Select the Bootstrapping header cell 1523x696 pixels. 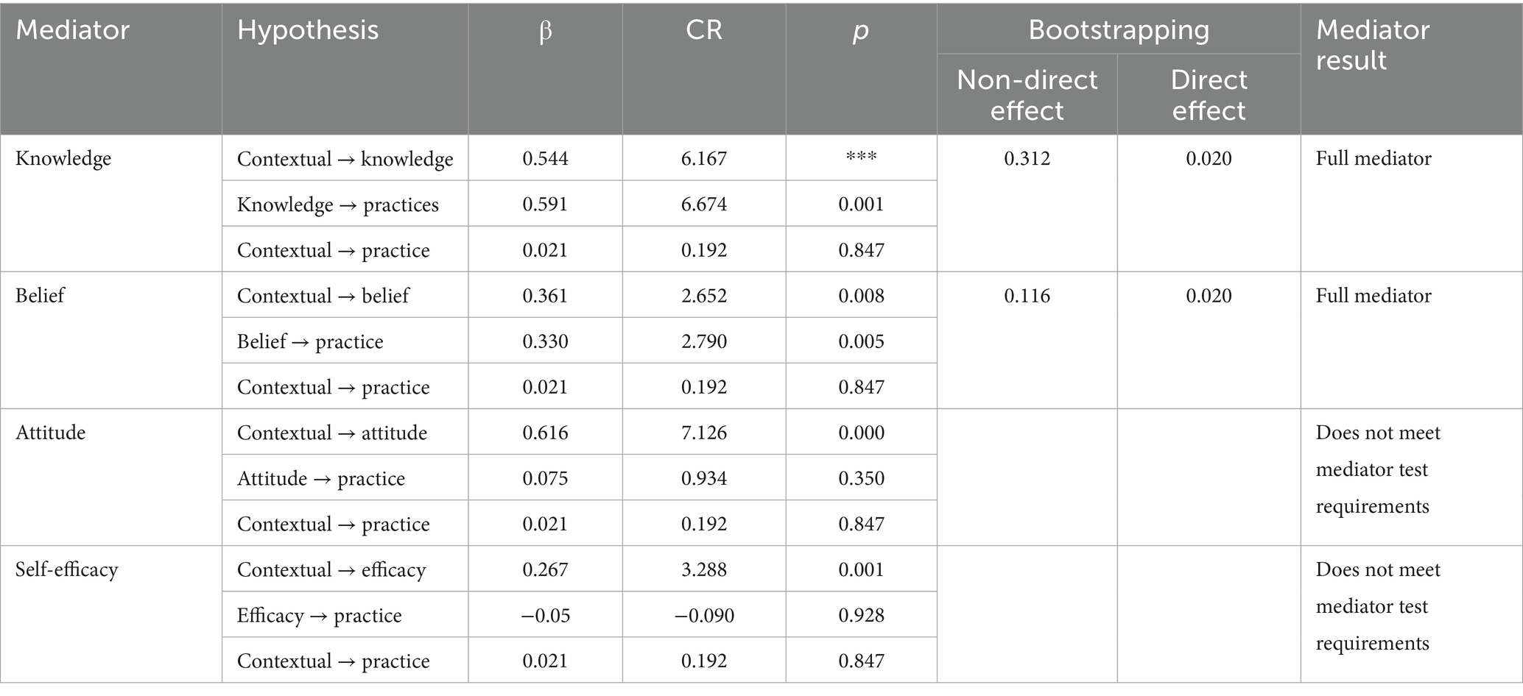[1118, 30]
